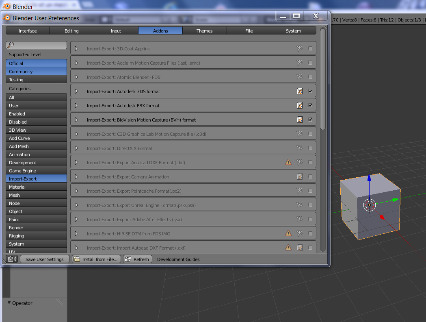
Task: Uncheck the Autodesk FBX format addon
Action: 310,106
